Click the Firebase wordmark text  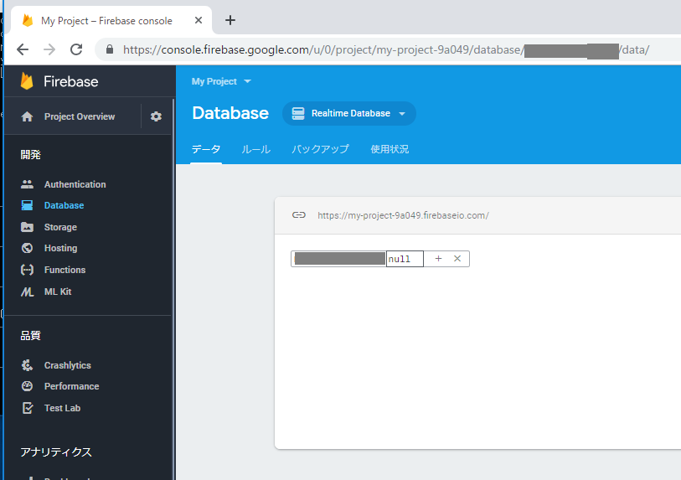(71, 81)
